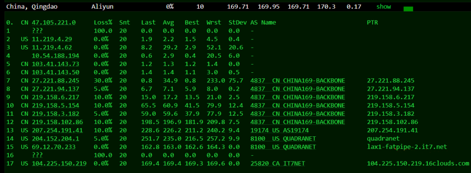Viewport: 471px width, 173px height.
Task: Open IP link 47.105.221.0
Action: click(x=54, y=22)
